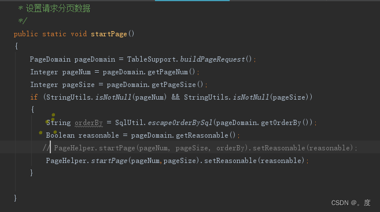Click the if keyword
This screenshot has width=380, height=212.
(34, 97)
